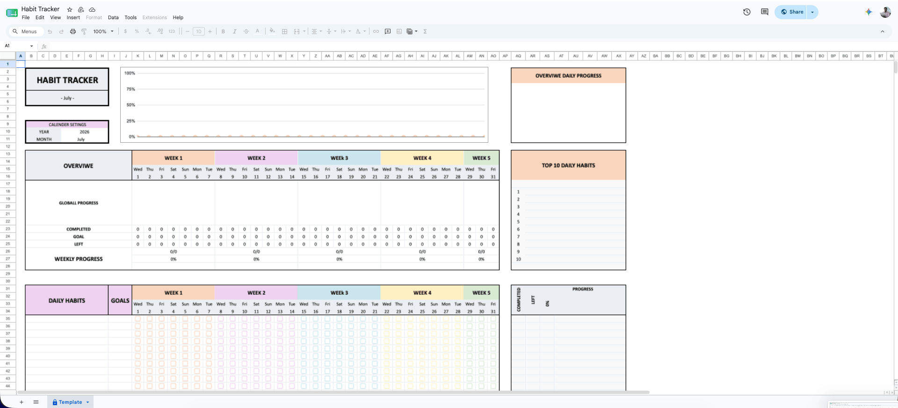
Task: Tick row 35 checkbox for day 1
Action: click(x=138, y=319)
